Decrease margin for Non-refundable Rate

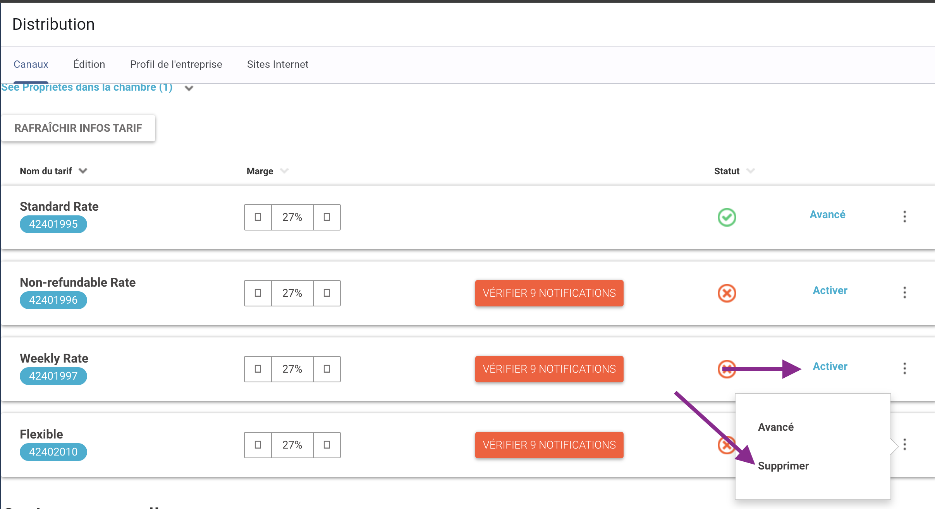tap(258, 293)
